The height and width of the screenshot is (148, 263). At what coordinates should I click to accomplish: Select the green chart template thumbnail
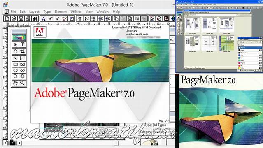(227, 43)
